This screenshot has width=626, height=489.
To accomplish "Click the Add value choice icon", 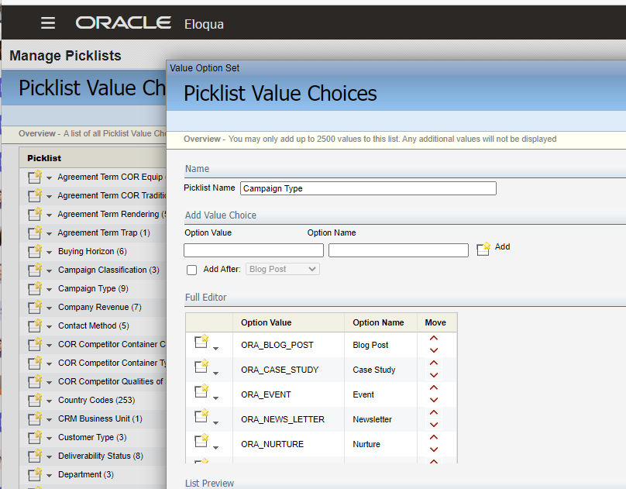I will coord(483,249).
